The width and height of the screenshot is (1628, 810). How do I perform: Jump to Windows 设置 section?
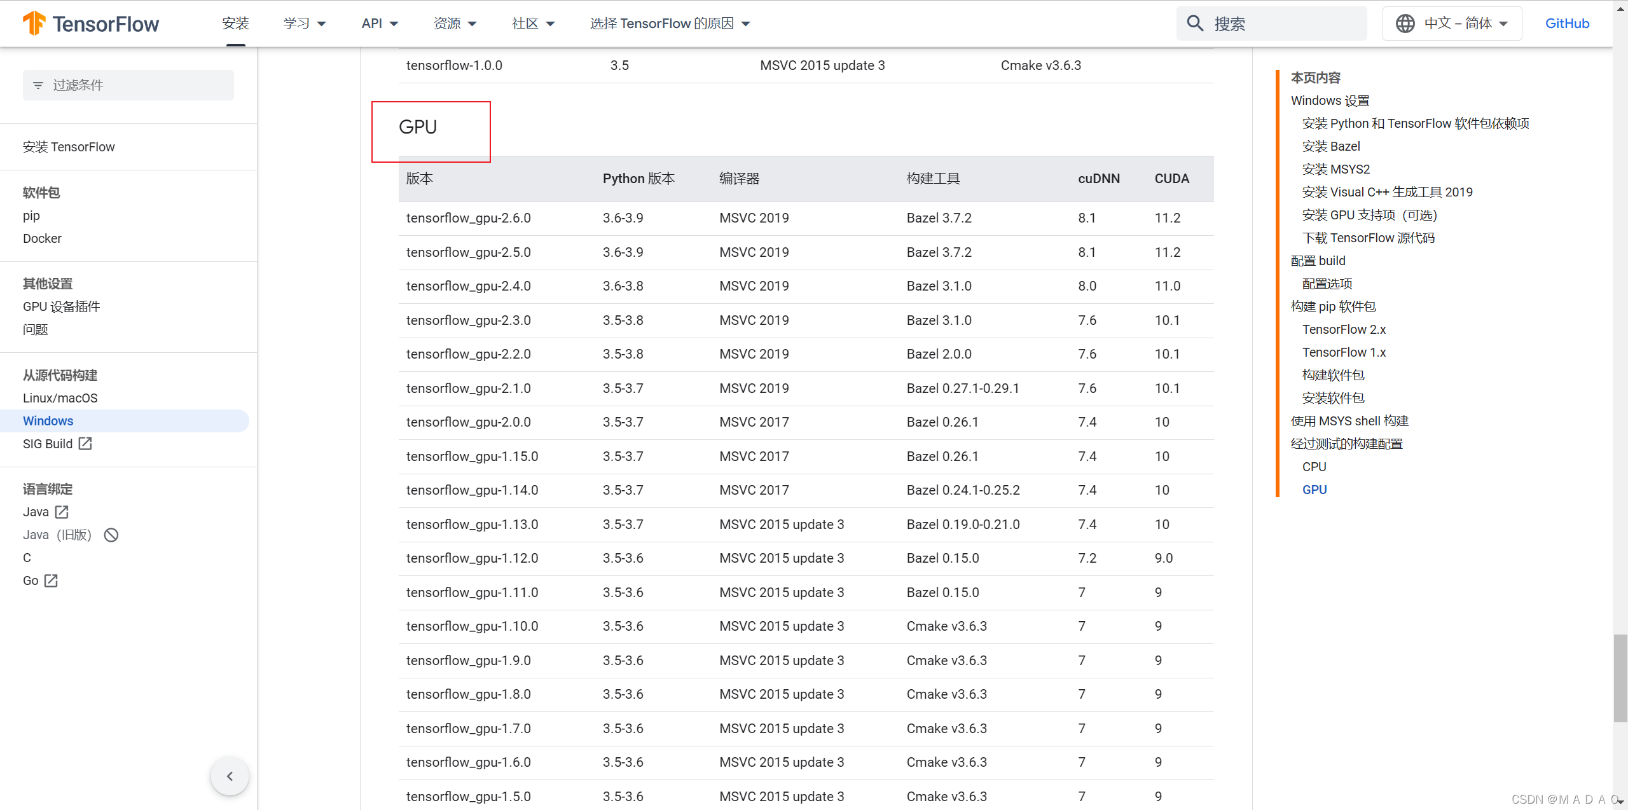(1330, 100)
